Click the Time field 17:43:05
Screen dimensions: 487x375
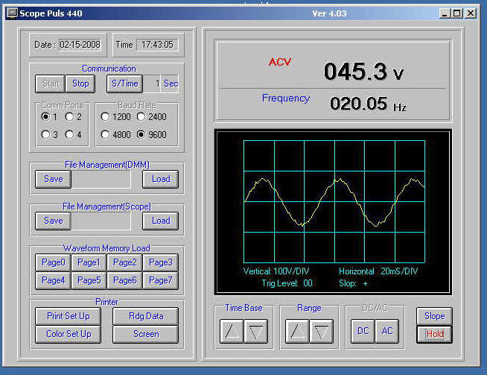coord(157,45)
